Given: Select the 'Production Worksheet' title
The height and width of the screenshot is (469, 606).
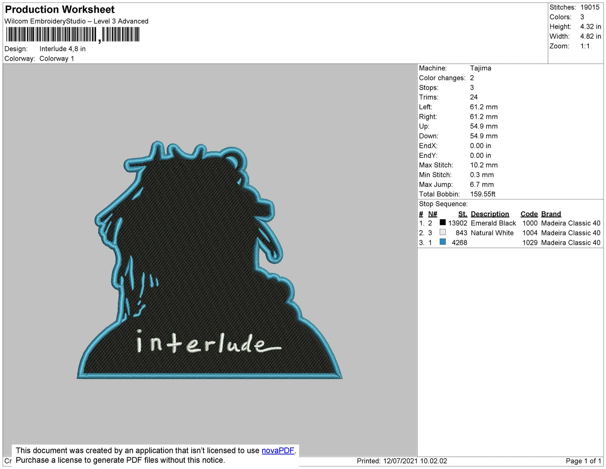Looking at the screenshot, I should (x=60, y=10).
